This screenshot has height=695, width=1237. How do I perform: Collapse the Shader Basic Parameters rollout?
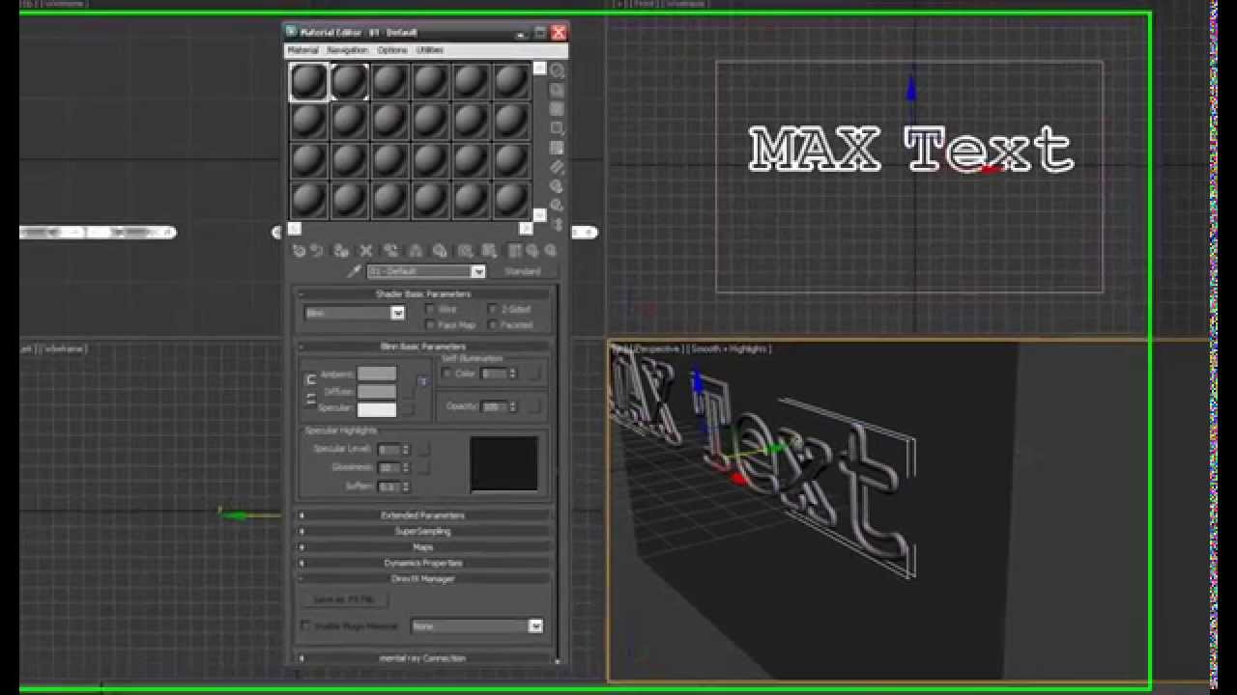pyautogui.click(x=423, y=293)
